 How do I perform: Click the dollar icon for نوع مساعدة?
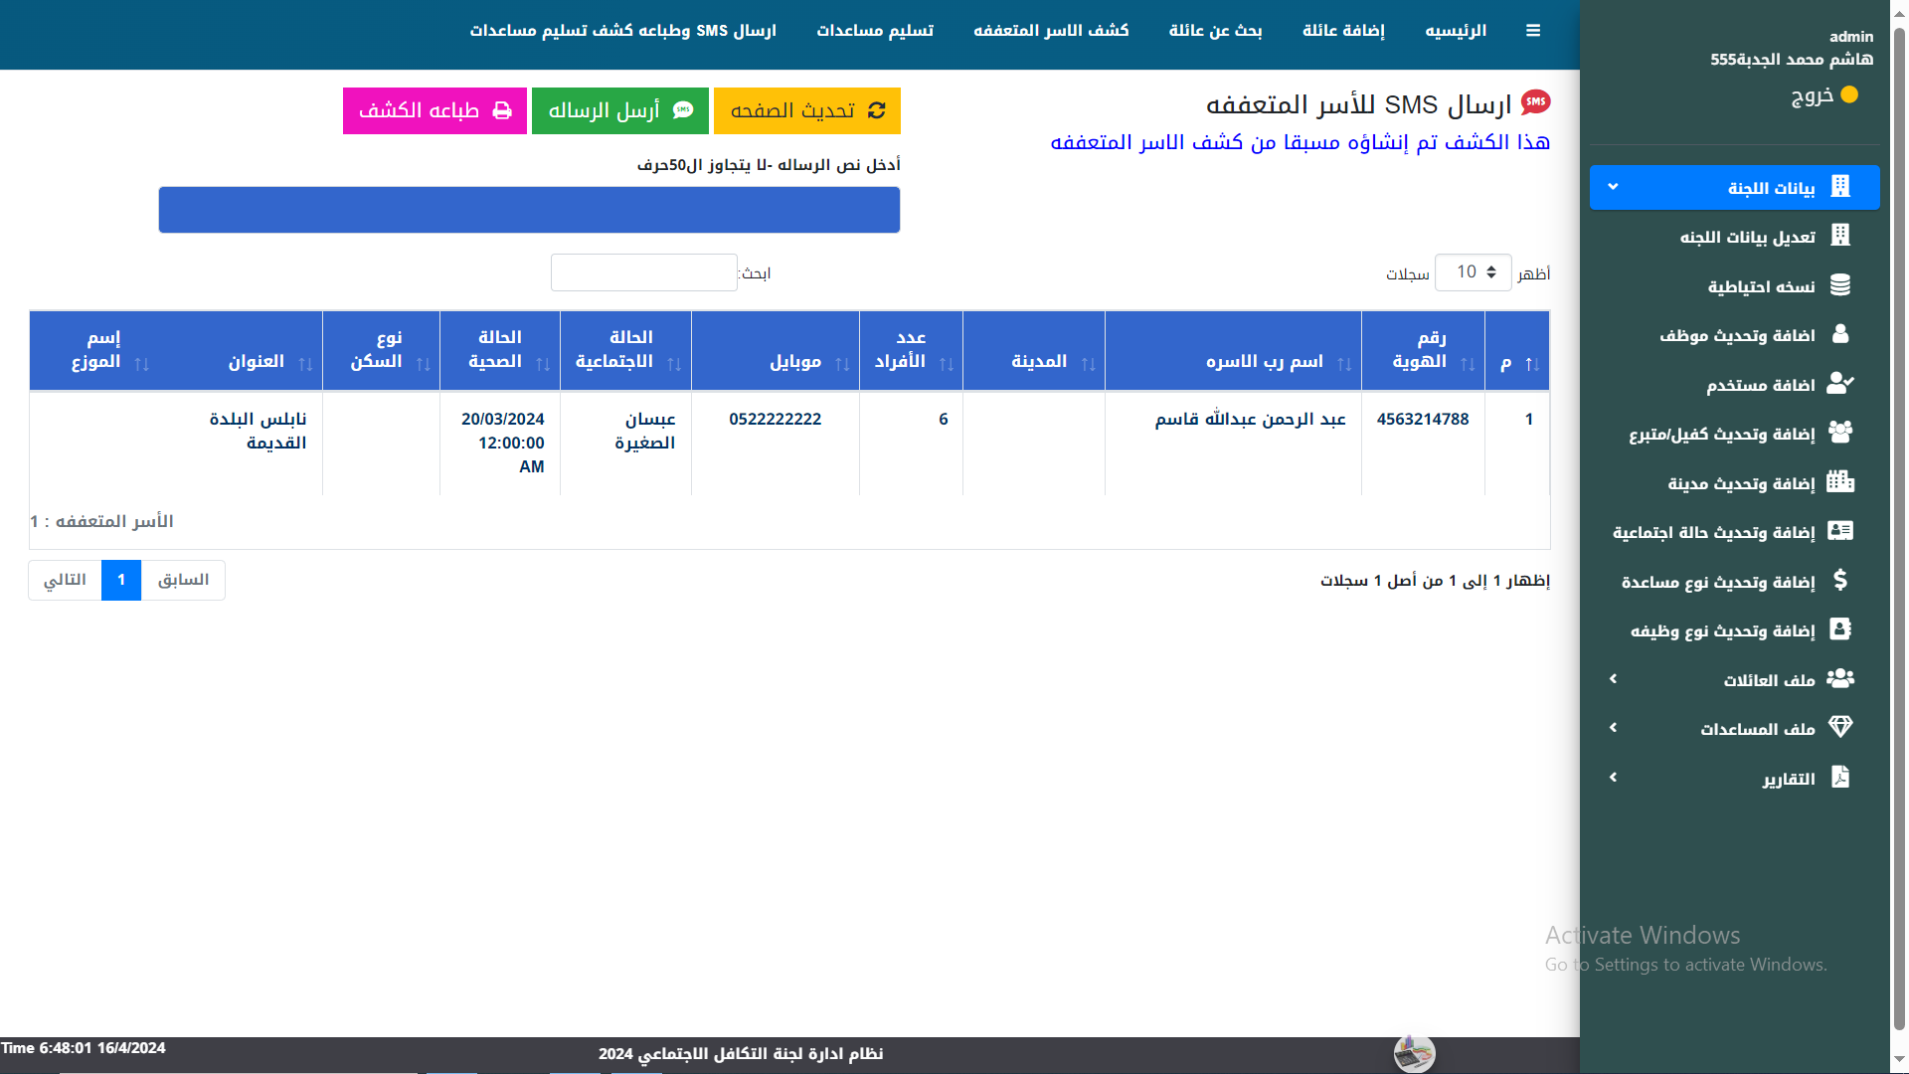coord(1841,581)
